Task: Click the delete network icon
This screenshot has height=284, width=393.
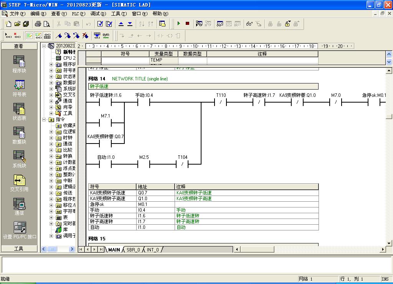Action: [17, 36]
